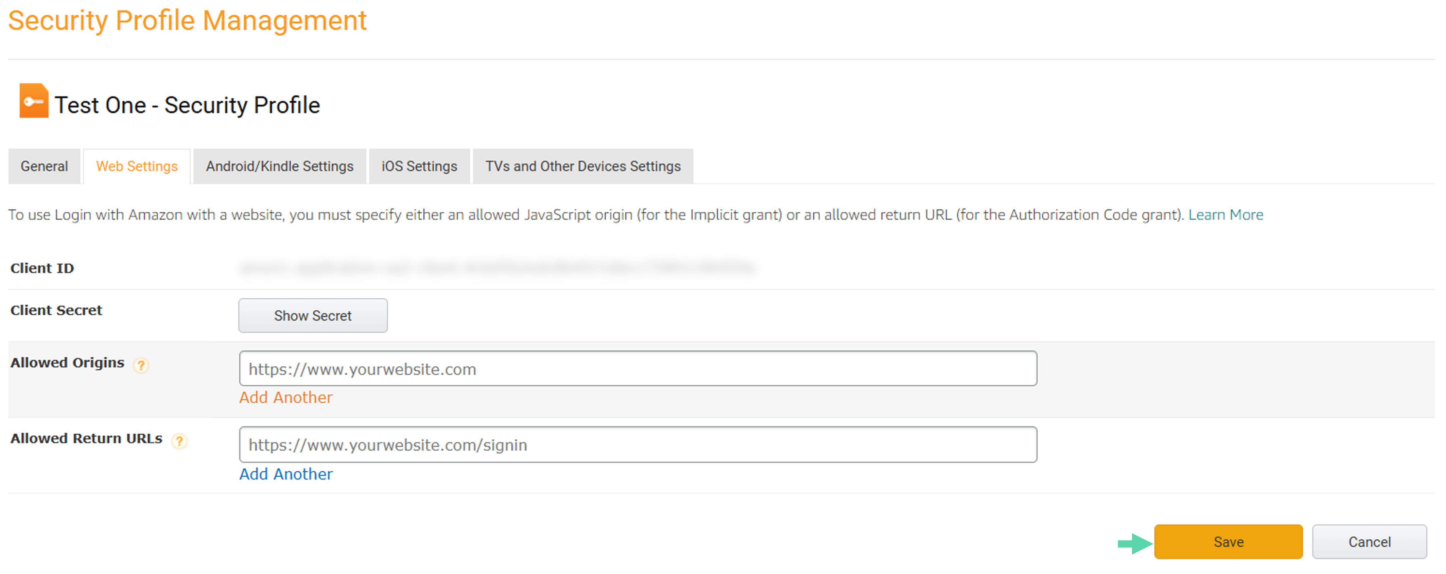Open the Allowed Origins help question icon
This screenshot has height=574, width=1446.
point(141,365)
